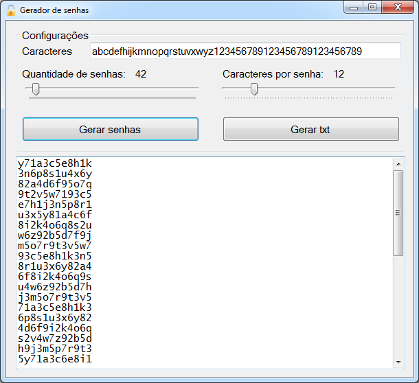Select password 8i2k4o6q8s2u

point(55,225)
